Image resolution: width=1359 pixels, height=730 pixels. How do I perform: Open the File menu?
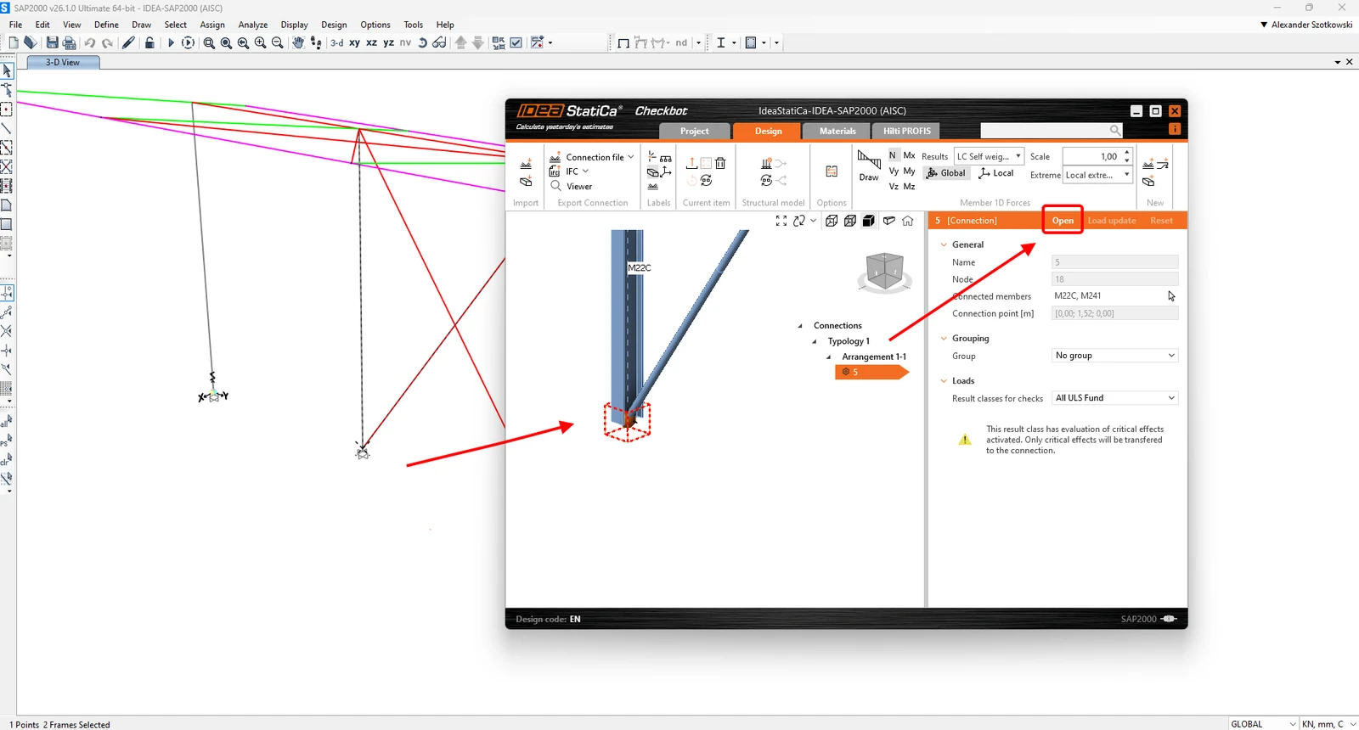coord(15,25)
